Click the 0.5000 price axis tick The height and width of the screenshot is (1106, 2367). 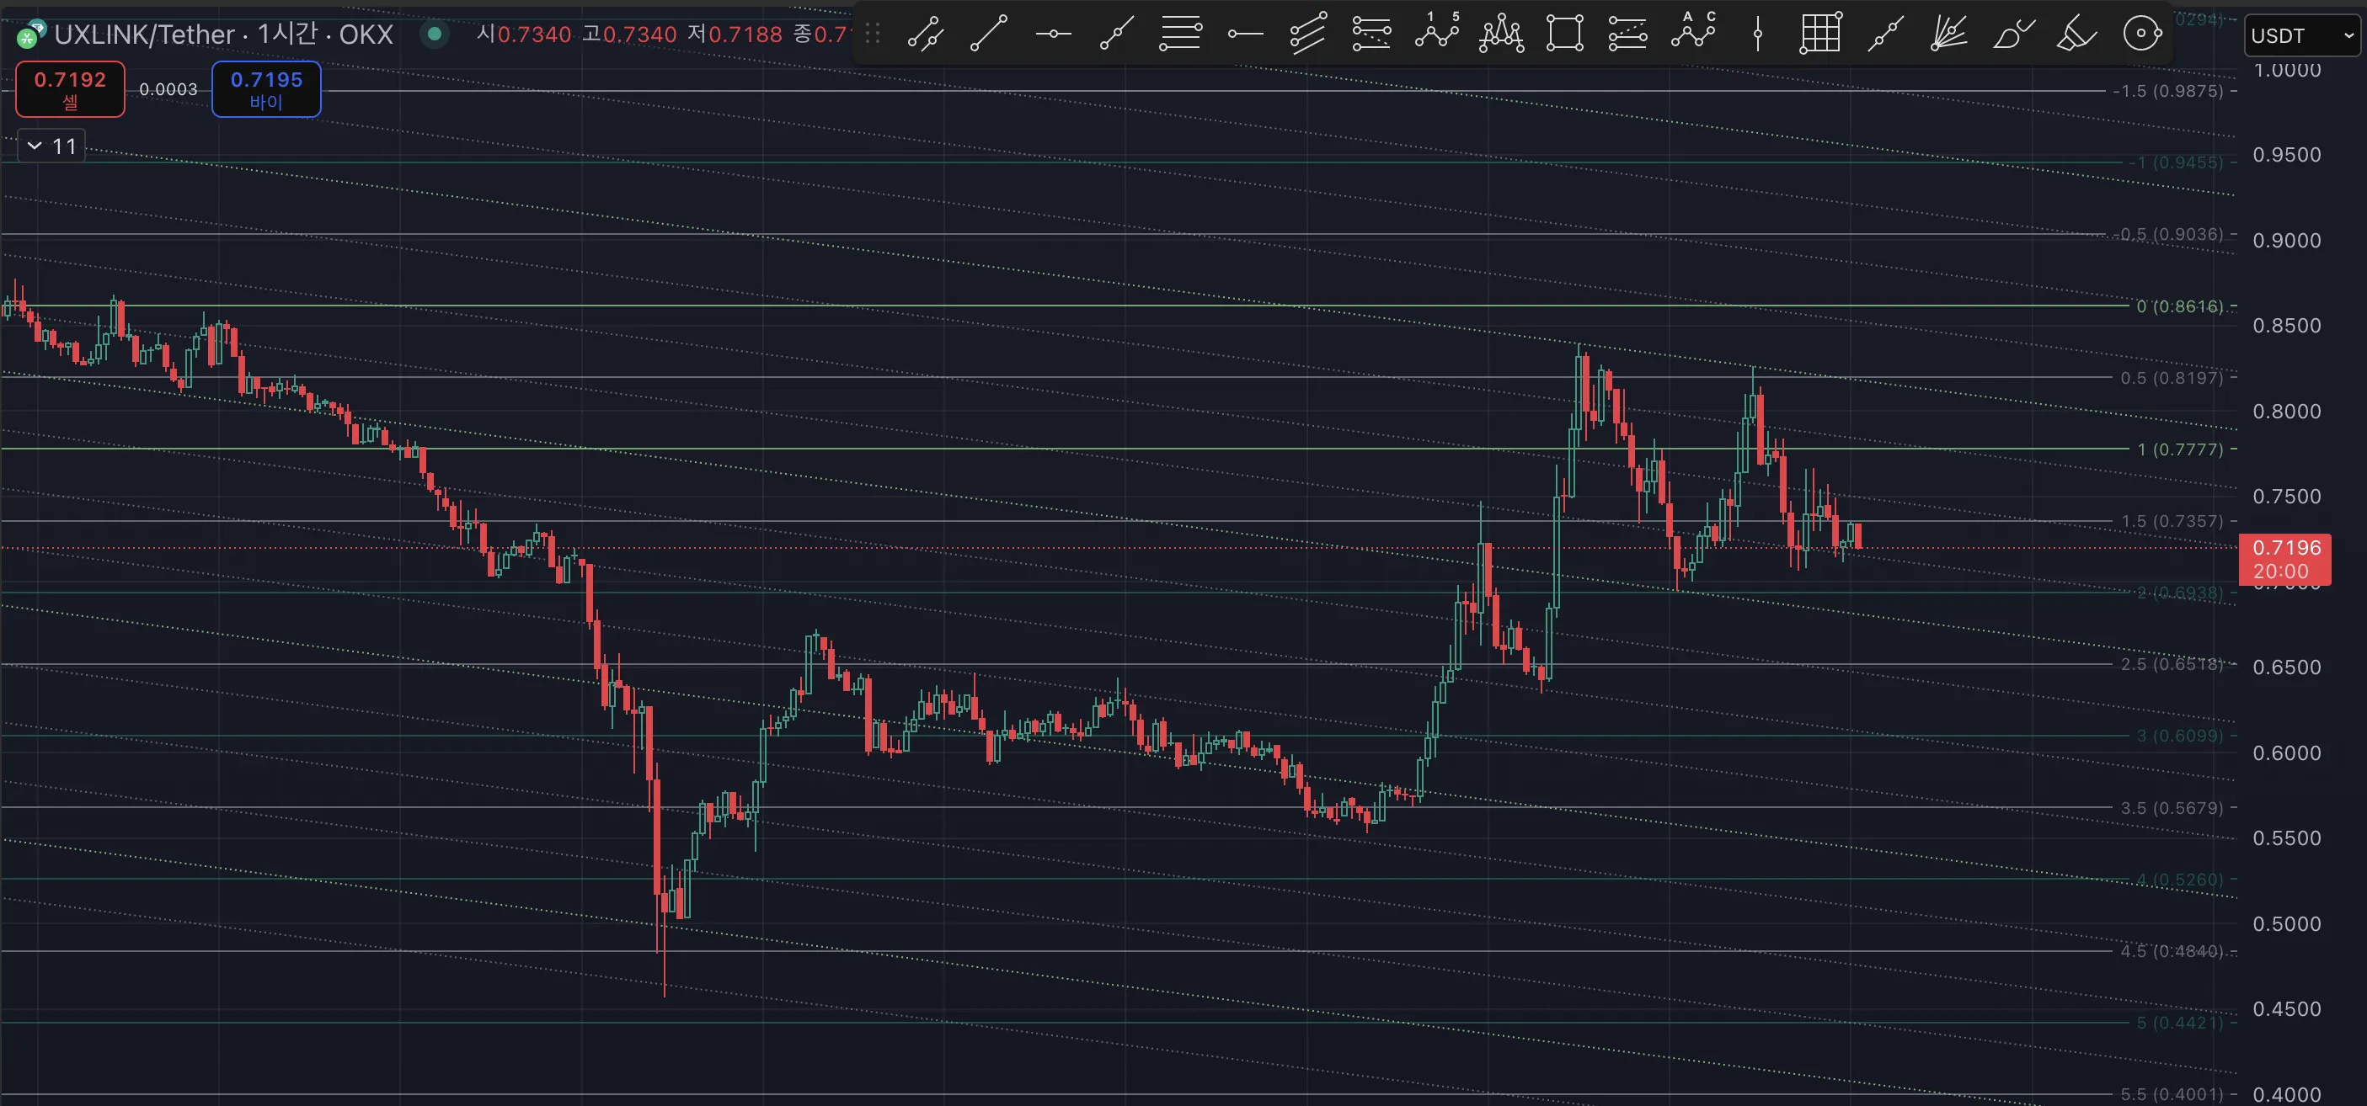[2286, 923]
